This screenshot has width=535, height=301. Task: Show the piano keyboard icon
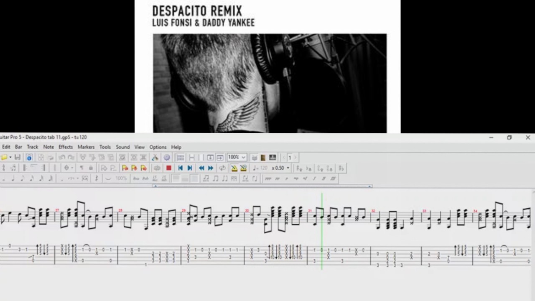(273, 157)
